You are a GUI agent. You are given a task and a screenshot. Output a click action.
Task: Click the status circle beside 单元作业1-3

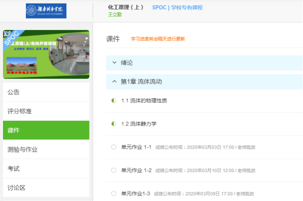click(x=113, y=193)
